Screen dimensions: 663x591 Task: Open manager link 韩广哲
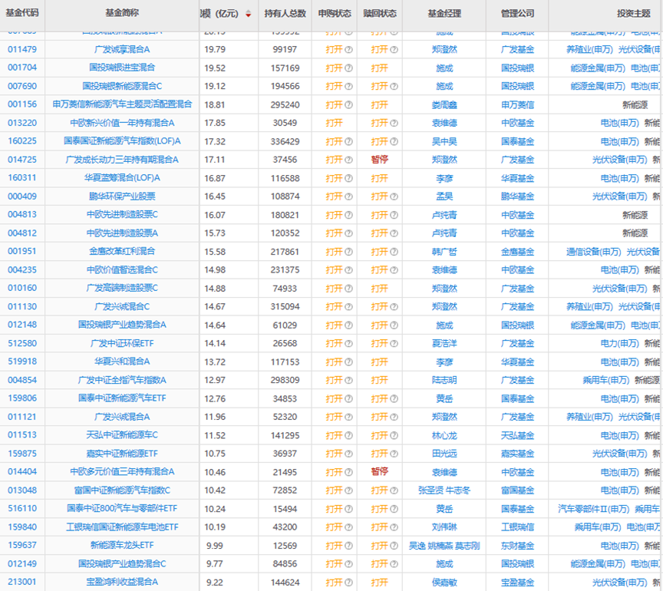pos(444,252)
